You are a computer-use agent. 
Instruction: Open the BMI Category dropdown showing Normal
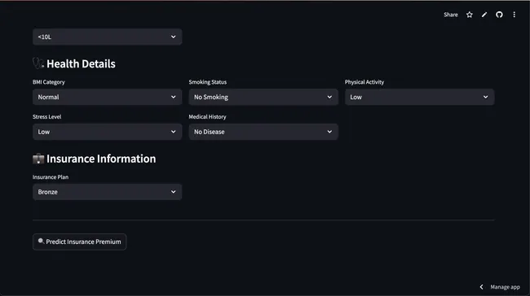(107, 97)
